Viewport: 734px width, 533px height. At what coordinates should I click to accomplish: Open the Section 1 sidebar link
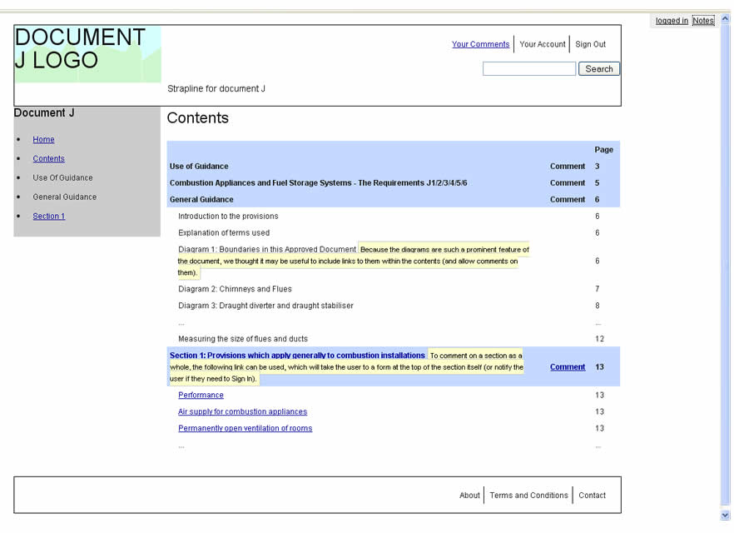coord(48,216)
